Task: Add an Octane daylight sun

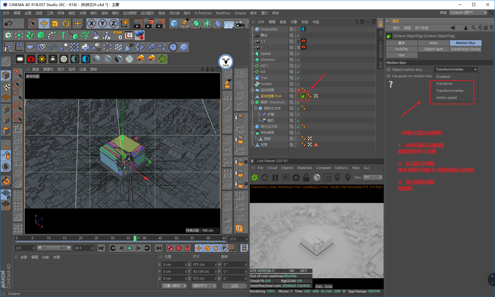Action: (42, 59)
